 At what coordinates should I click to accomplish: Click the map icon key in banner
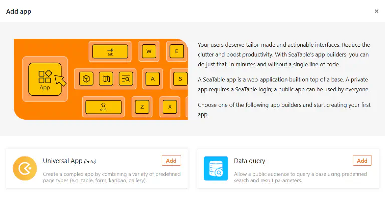tap(106, 79)
